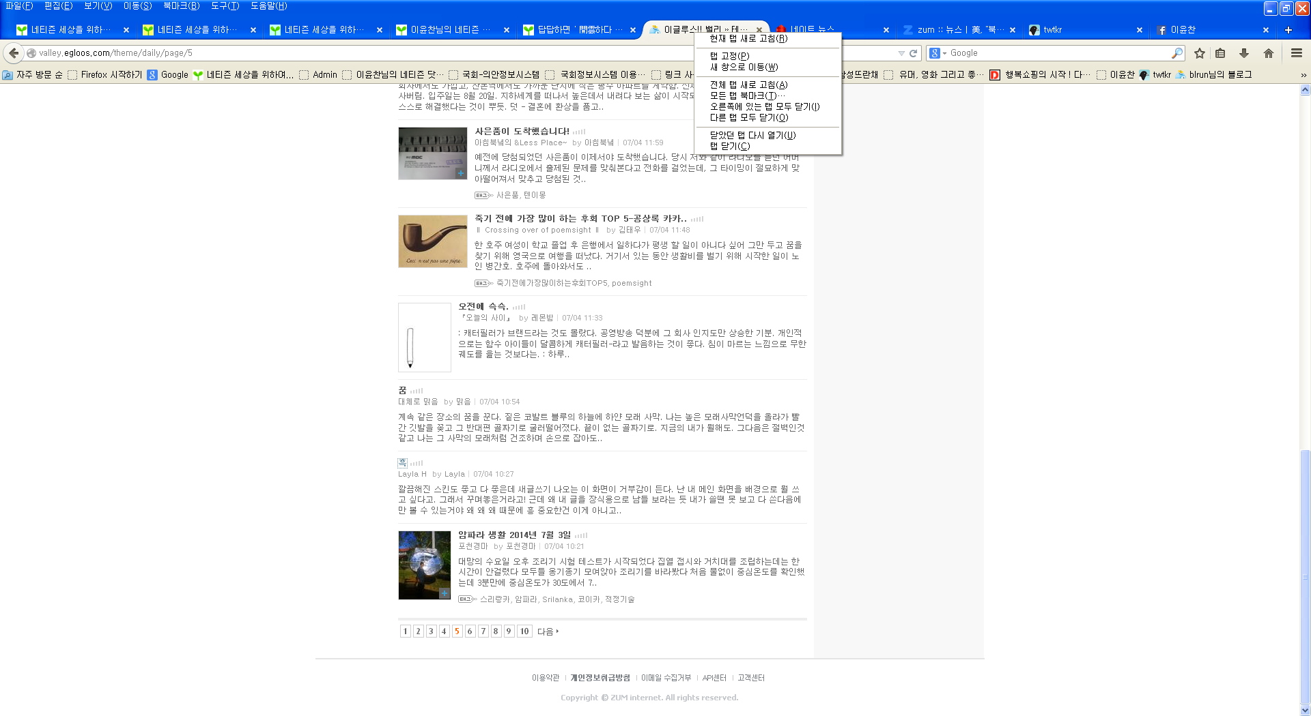This screenshot has height=716, width=1311.
Task: Click '다음' next pages link
Action: click(x=548, y=631)
